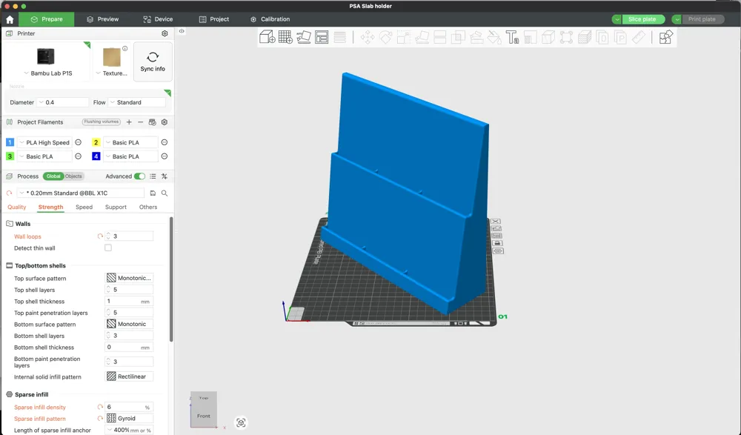Select the Move tool in toolbar
Image resolution: width=741 pixels, height=435 pixels.
point(368,37)
